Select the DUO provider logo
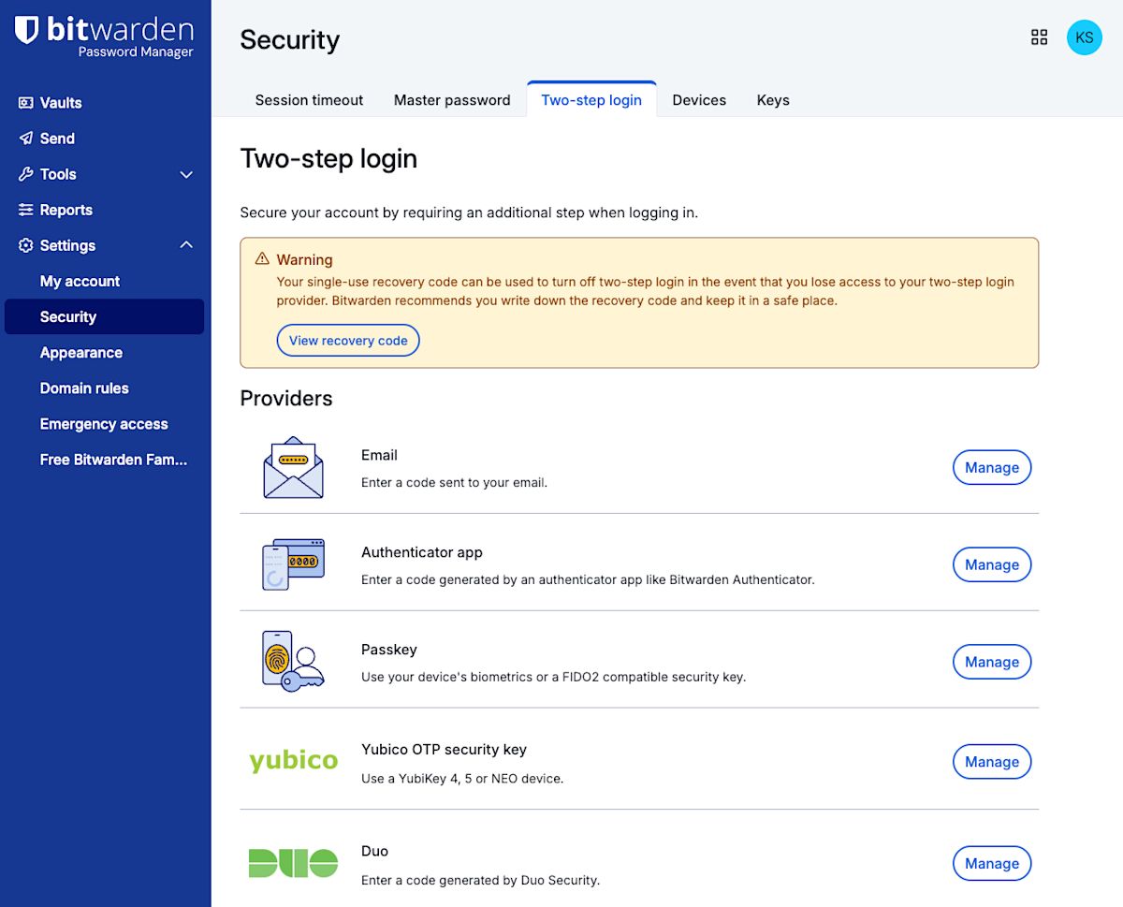The width and height of the screenshot is (1123, 907). point(293,862)
